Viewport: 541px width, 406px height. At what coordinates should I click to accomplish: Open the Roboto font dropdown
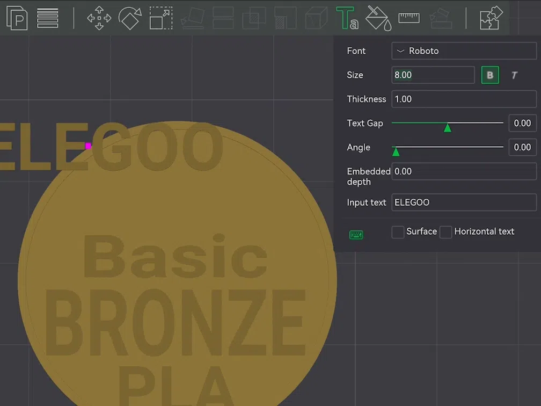(x=464, y=50)
